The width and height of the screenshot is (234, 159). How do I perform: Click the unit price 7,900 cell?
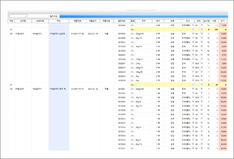223,25
